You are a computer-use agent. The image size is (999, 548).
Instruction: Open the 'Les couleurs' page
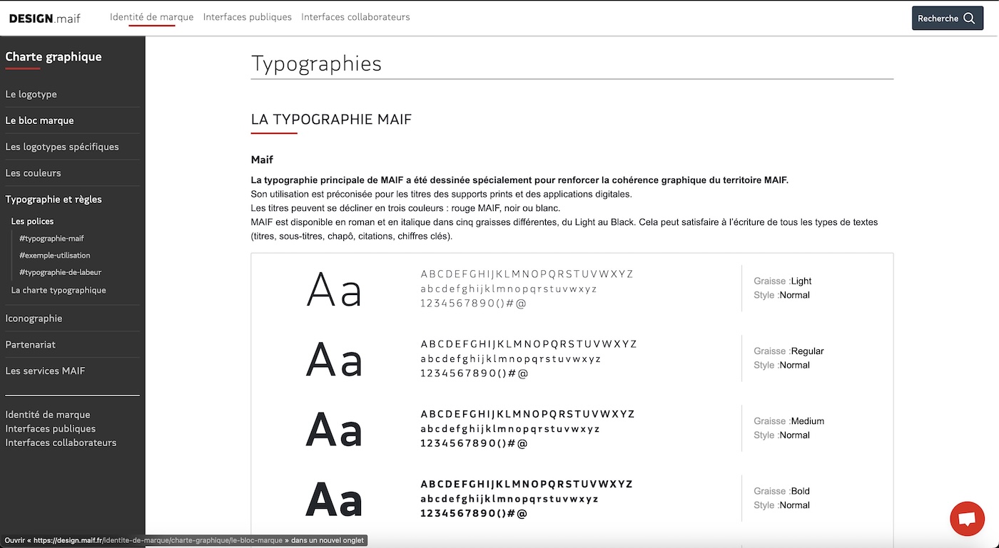click(32, 172)
